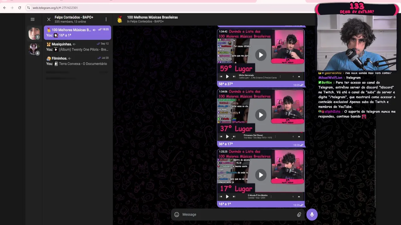Image resolution: width=401 pixels, height=225 pixels.
Task: Open the group's three-dot options menu
Action: (x=106, y=19)
